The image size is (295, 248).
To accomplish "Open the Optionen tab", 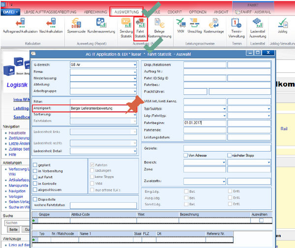I will [x=198, y=12].
